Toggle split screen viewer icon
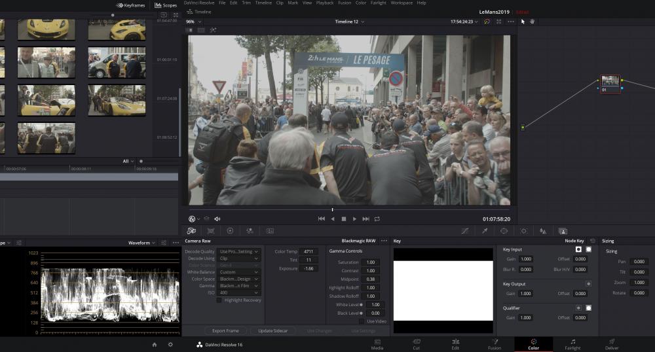 [201, 30]
